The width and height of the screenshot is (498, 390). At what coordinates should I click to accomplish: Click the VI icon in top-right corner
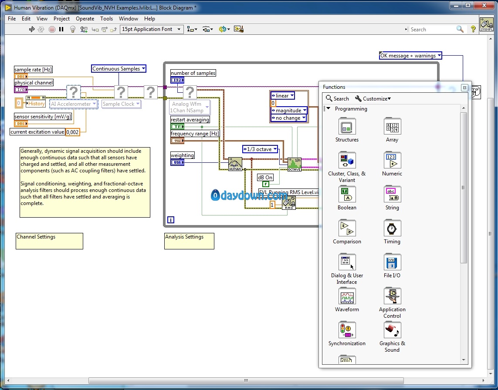pos(486,25)
